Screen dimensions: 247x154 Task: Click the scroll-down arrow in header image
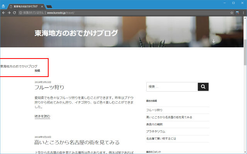tap(213, 41)
